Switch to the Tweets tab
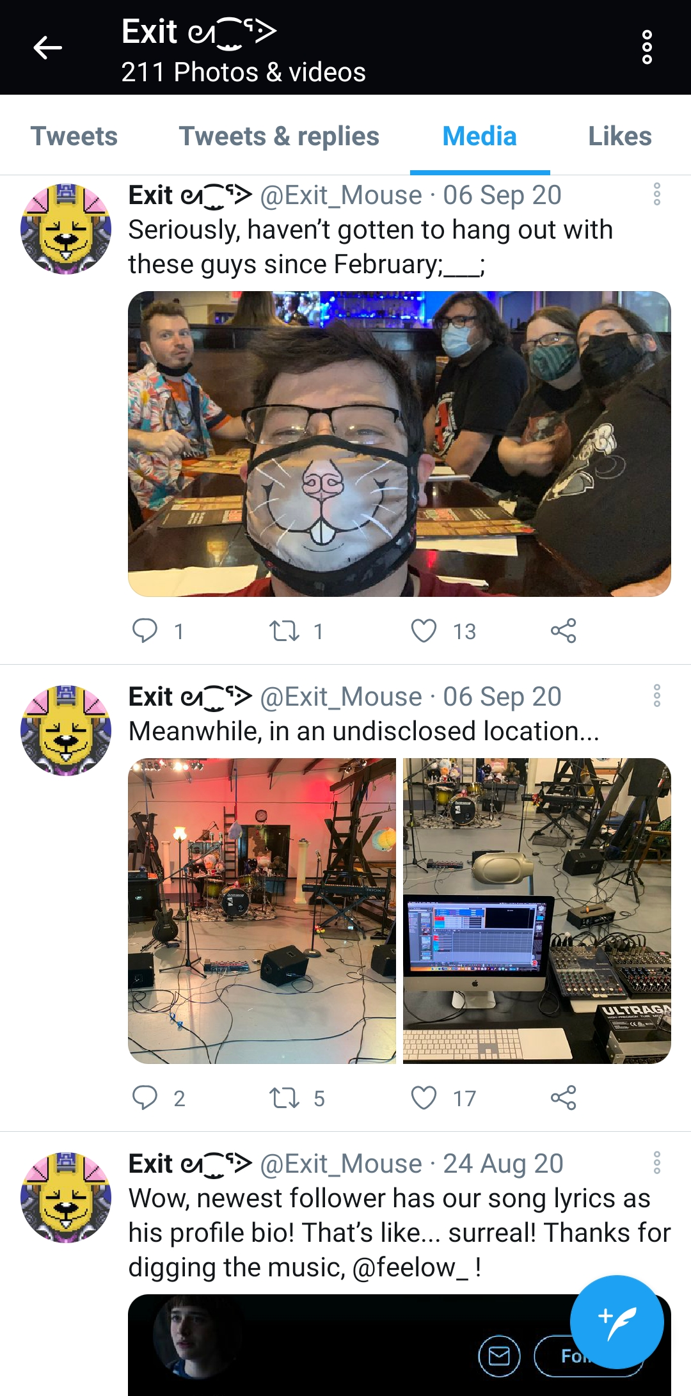The width and height of the screenshot is (691, 1396). [74, 136]
